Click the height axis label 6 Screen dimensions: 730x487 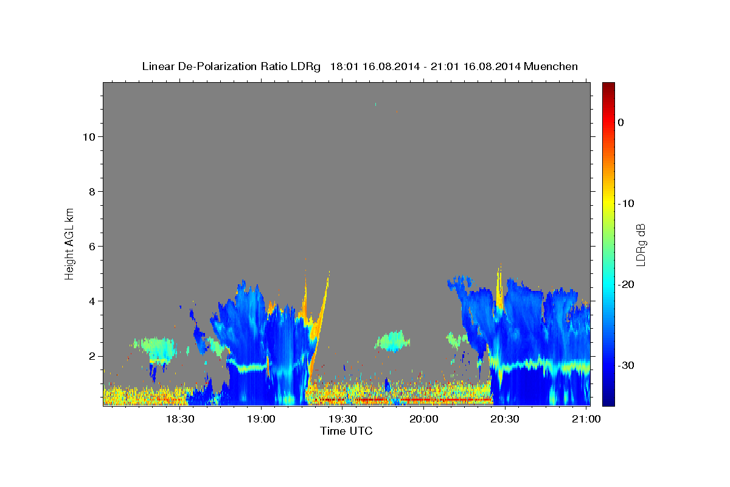point(91,246)
